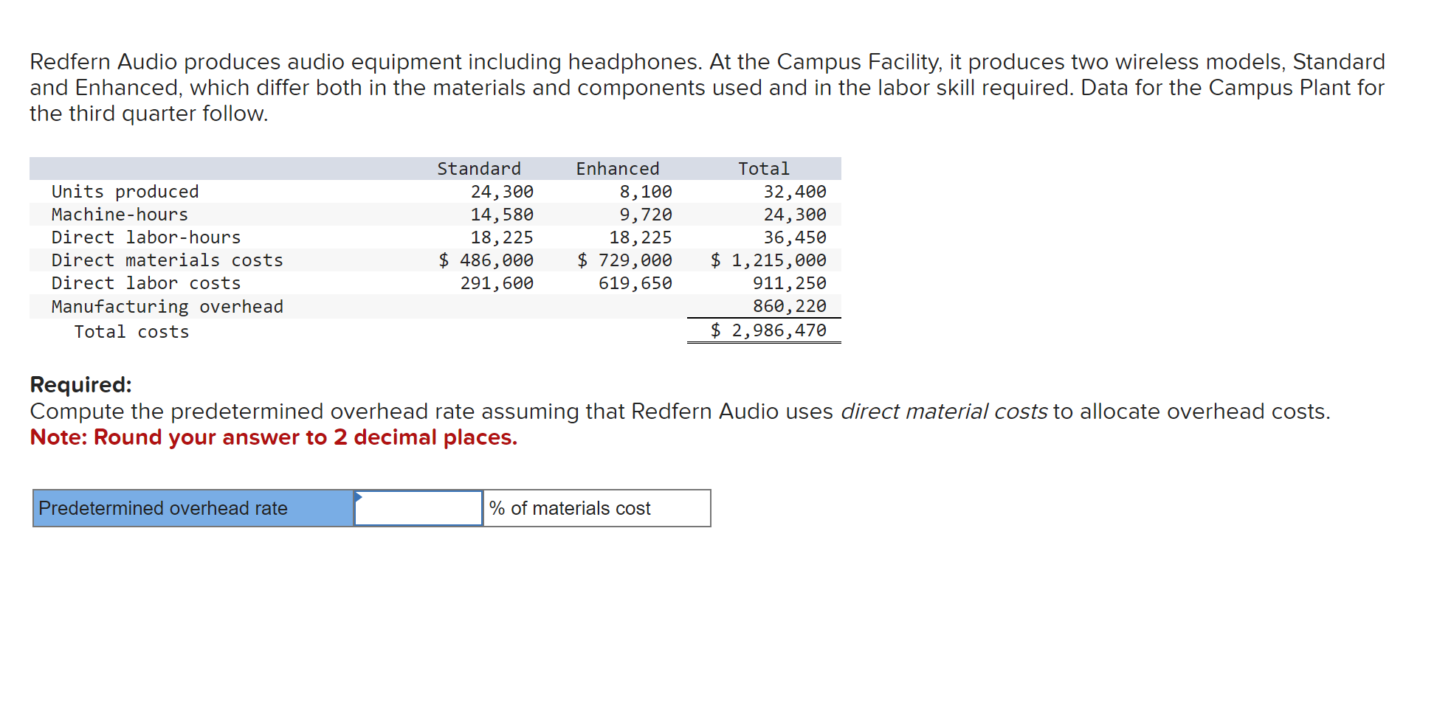Select the total cost value $2,986,470
Image resolution: width=1437 pixels, height=708 pixels.
(769, 330)
